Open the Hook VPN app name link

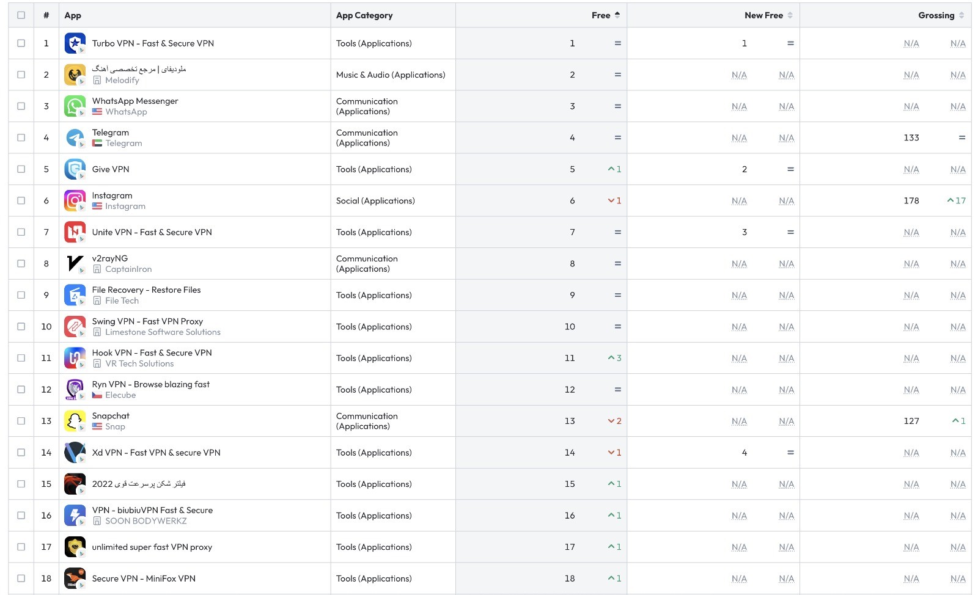(x=152, y=352)
